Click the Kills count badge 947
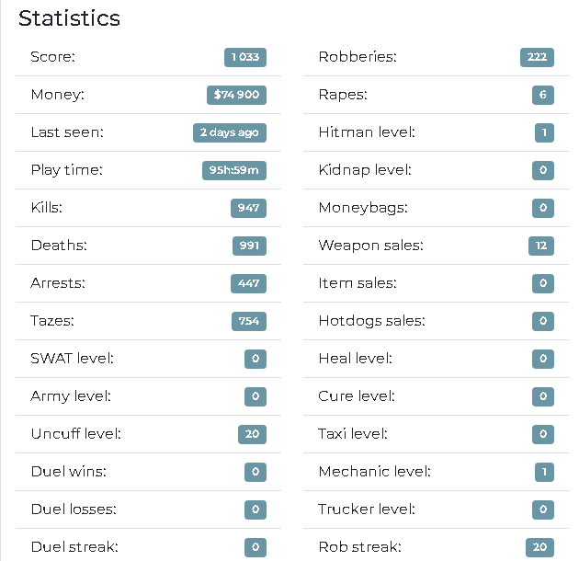The width and height of the screenshot is (579, 561). point(248,208)
